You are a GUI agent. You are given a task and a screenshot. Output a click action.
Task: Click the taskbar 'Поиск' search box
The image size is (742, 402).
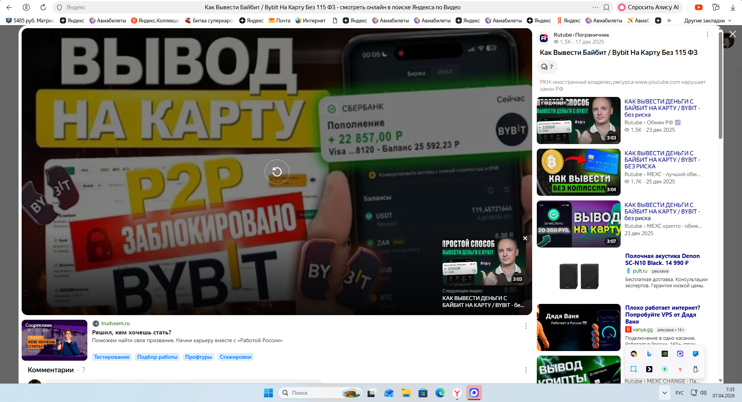[320, 393]
